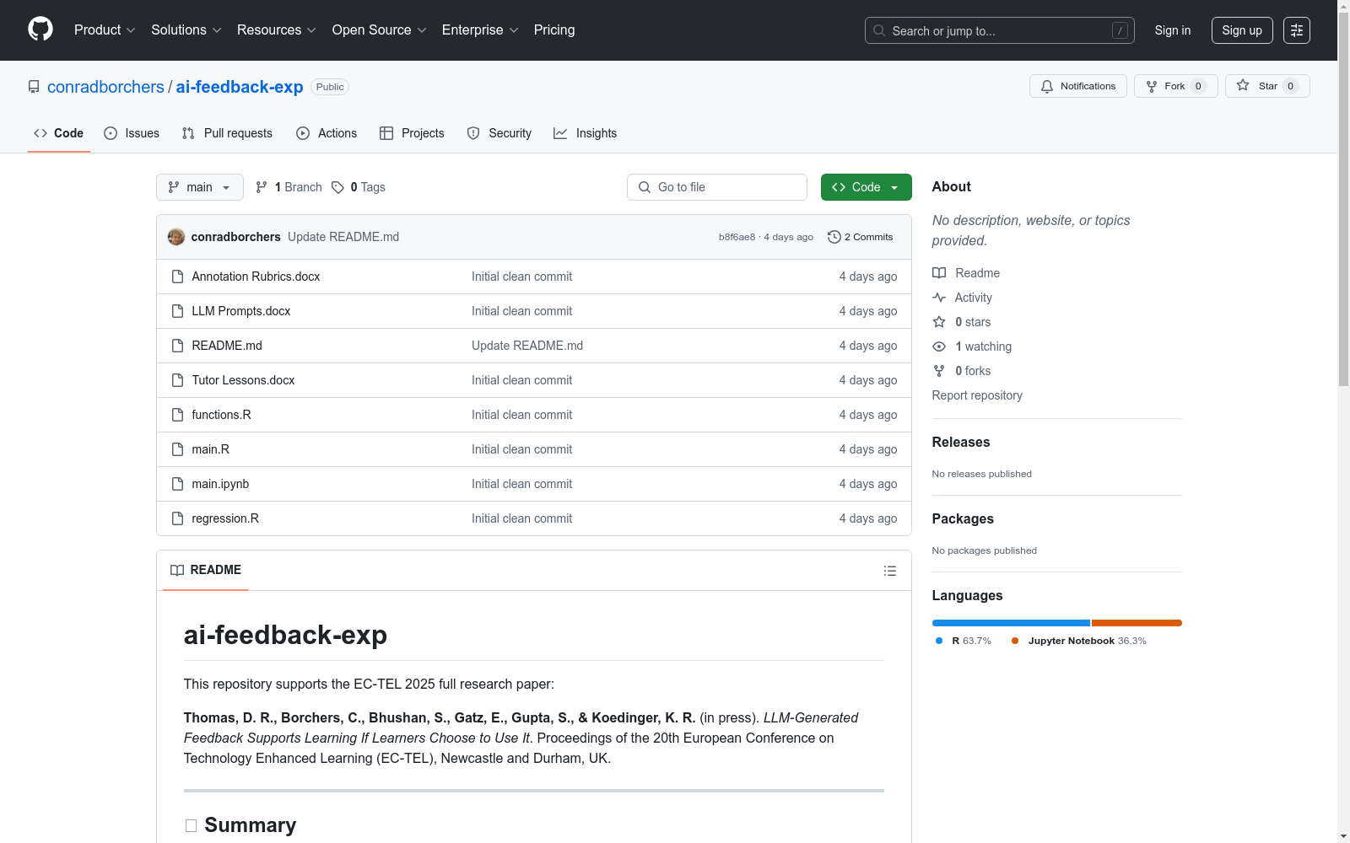The width and height of the screenshot is (1350, 843).
Task: Expand the Enterprise menu
Action: tap(480, 30)
